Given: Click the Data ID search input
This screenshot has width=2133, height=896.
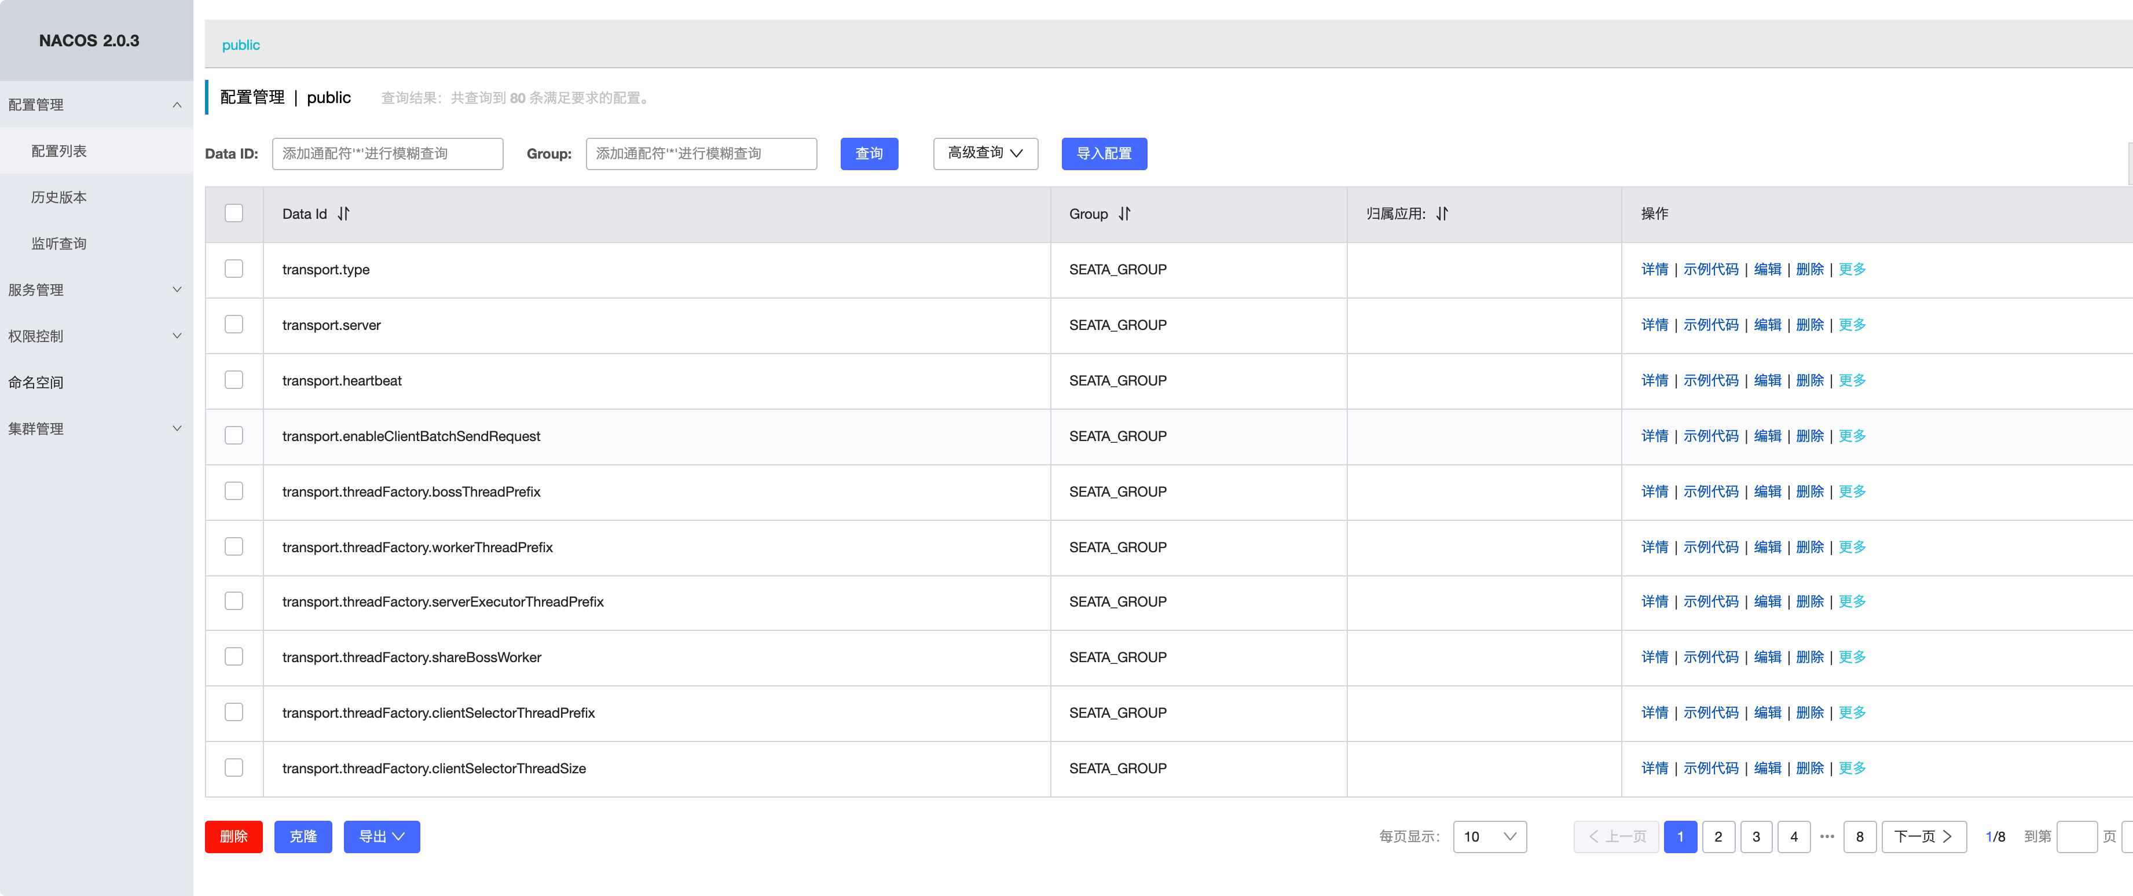Looking at the screenshot, I should (387, 153).
